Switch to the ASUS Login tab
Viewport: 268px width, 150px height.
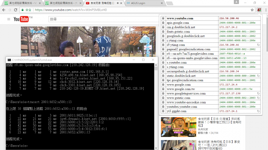click(x=145, y=3)
